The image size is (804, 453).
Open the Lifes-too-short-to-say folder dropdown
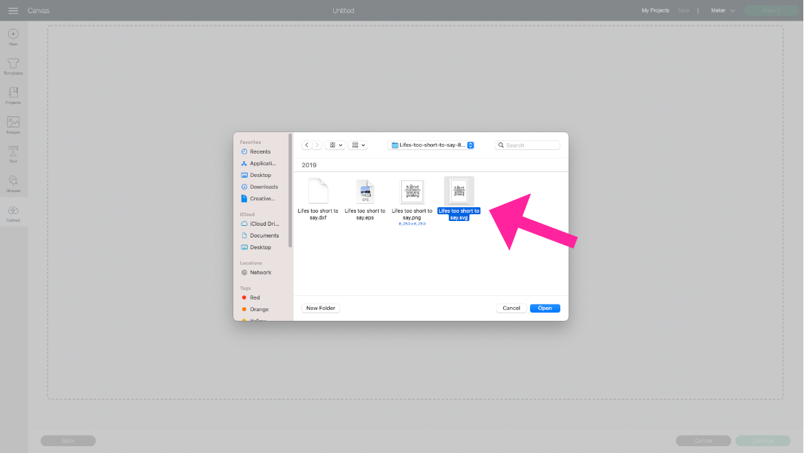tap(430, 145)
